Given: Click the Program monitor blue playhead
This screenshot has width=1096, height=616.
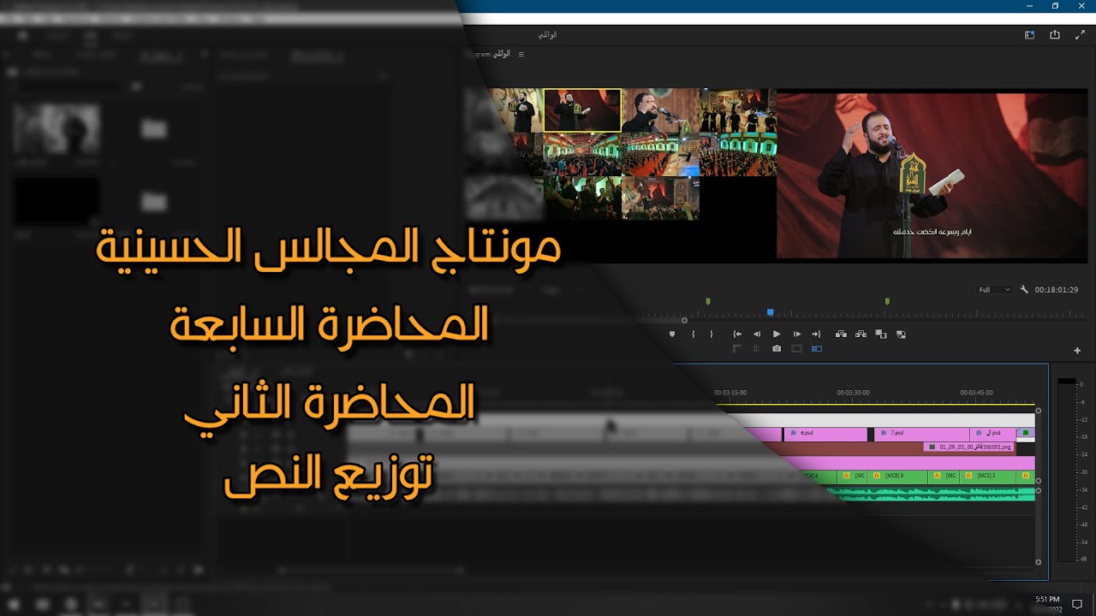Looking at the screenshot, I should click(770, 312).
